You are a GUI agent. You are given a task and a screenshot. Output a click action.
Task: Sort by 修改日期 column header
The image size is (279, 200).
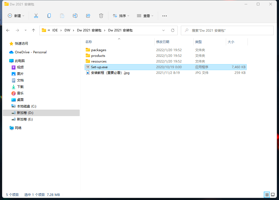163,42
